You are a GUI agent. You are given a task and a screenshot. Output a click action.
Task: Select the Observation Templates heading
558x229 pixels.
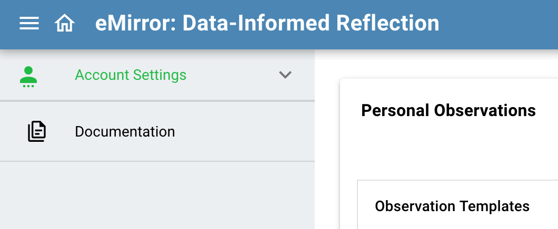452,206
